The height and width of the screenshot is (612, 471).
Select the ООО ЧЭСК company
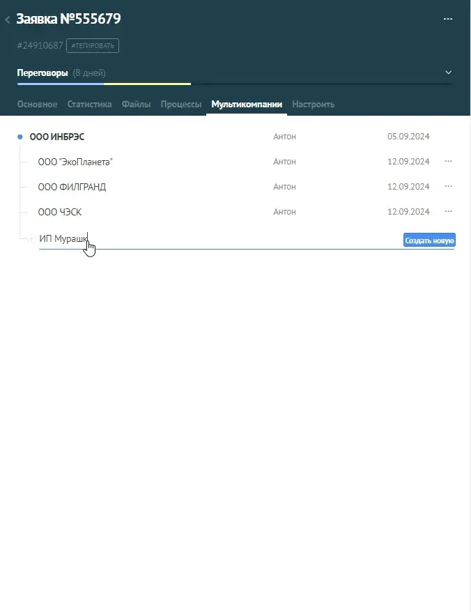pos(60,212)
